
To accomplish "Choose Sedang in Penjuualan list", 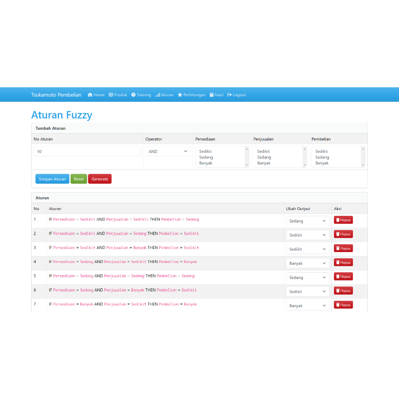I will tap(264, 157).
